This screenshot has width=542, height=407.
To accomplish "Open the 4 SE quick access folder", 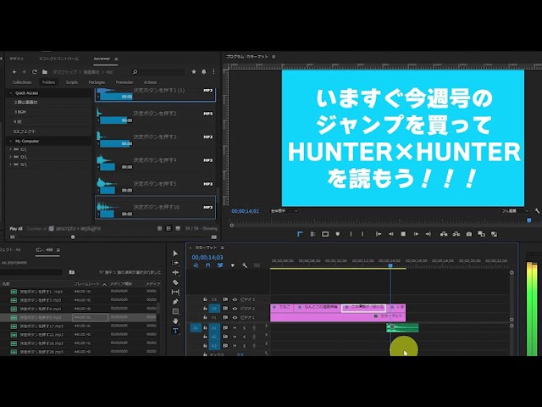I will pos(17,122).
